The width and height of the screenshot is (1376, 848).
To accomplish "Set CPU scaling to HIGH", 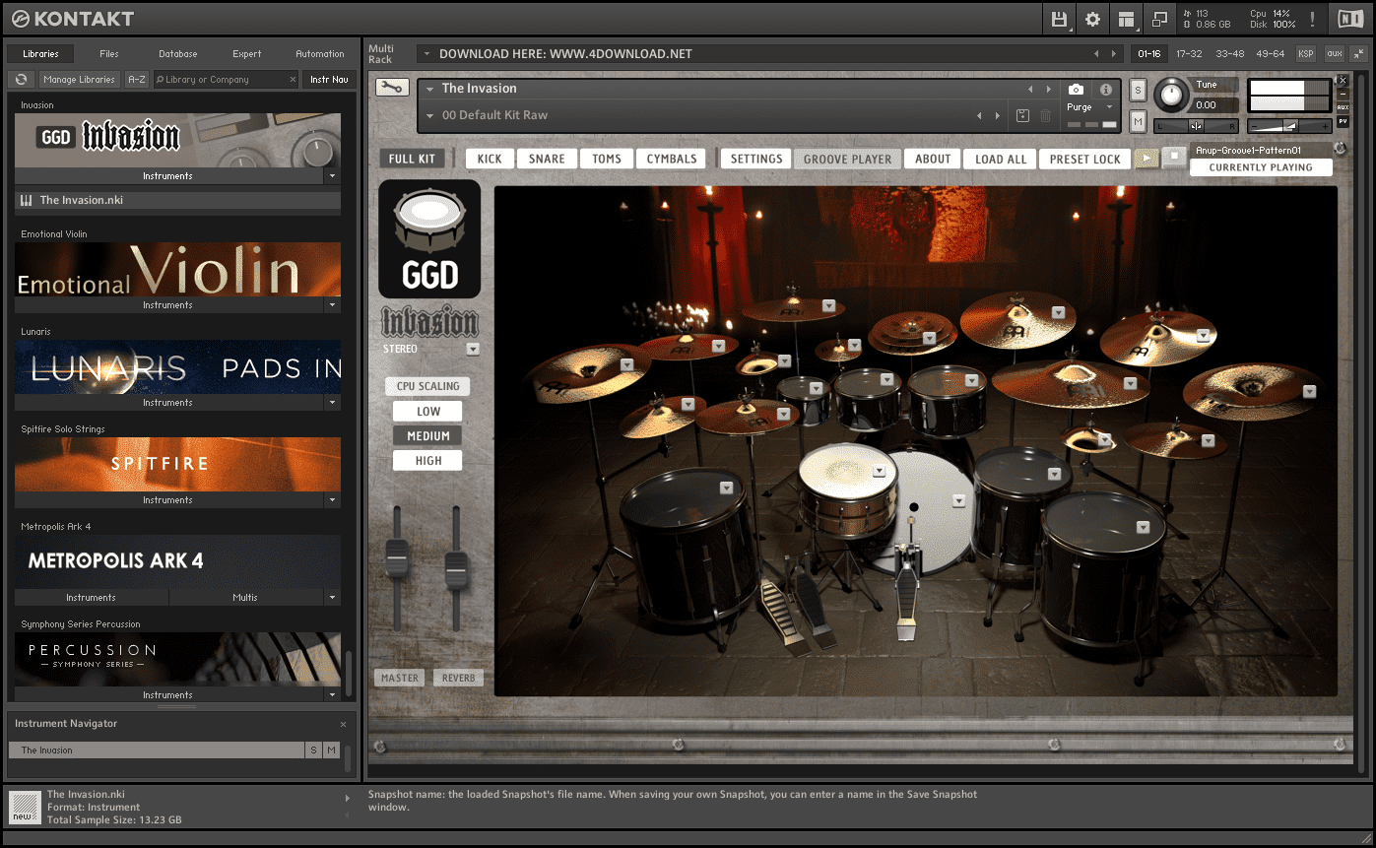I will [x=427, y=461].
